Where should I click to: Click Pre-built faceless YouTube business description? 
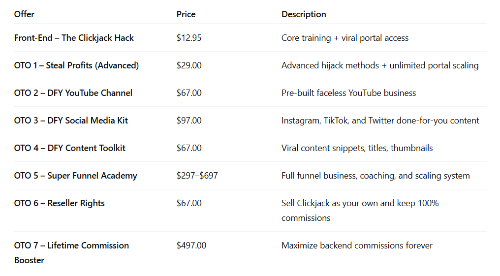point(348,93)
